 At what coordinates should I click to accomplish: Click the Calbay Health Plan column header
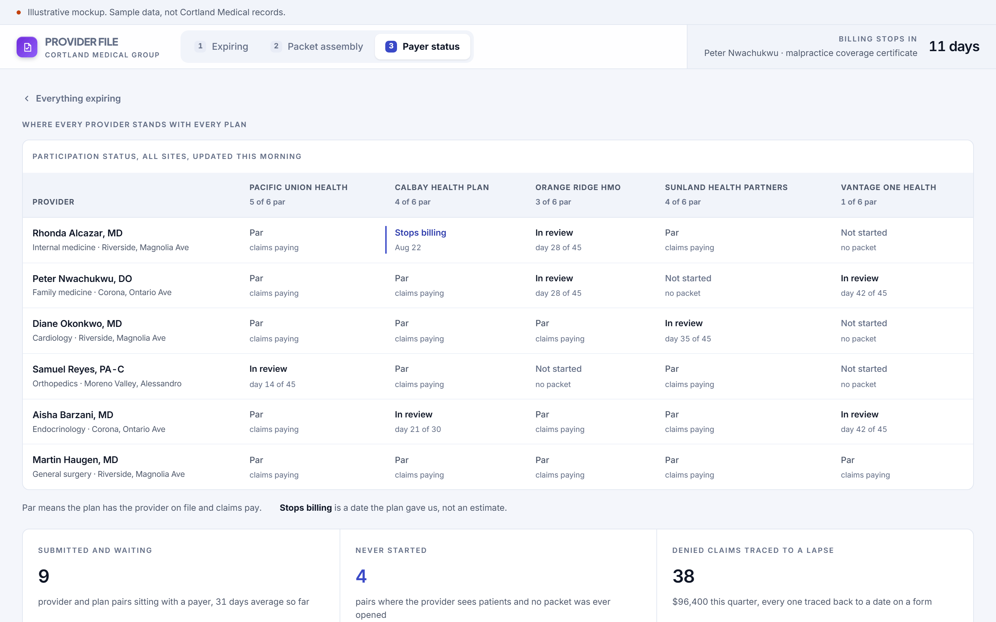442,187
